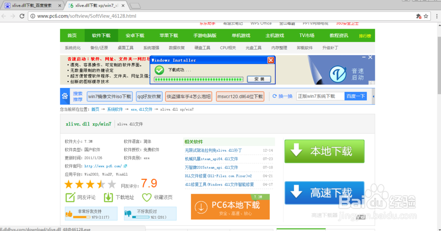Open the 系统软件 breadcrumb link
This screenshot has height=231, width=441.
point(115,109)
